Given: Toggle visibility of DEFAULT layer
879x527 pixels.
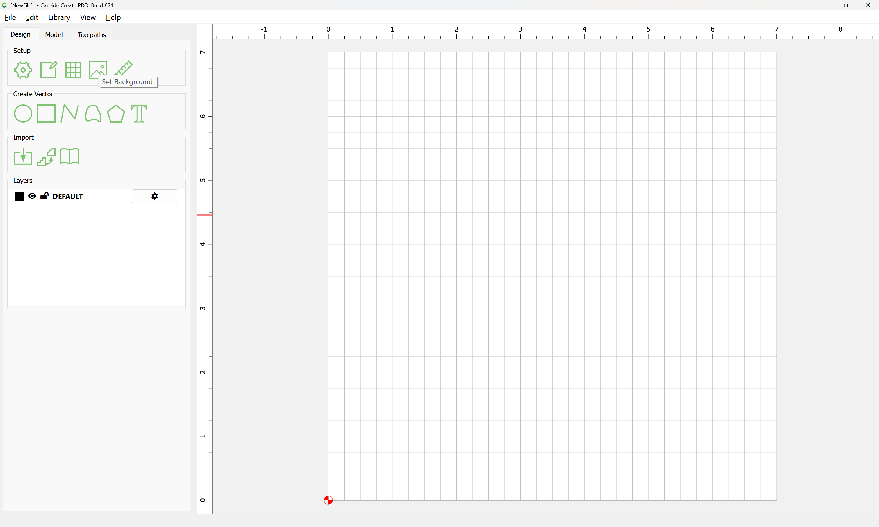Looking at the screenshot, I should tap(32, 196).
